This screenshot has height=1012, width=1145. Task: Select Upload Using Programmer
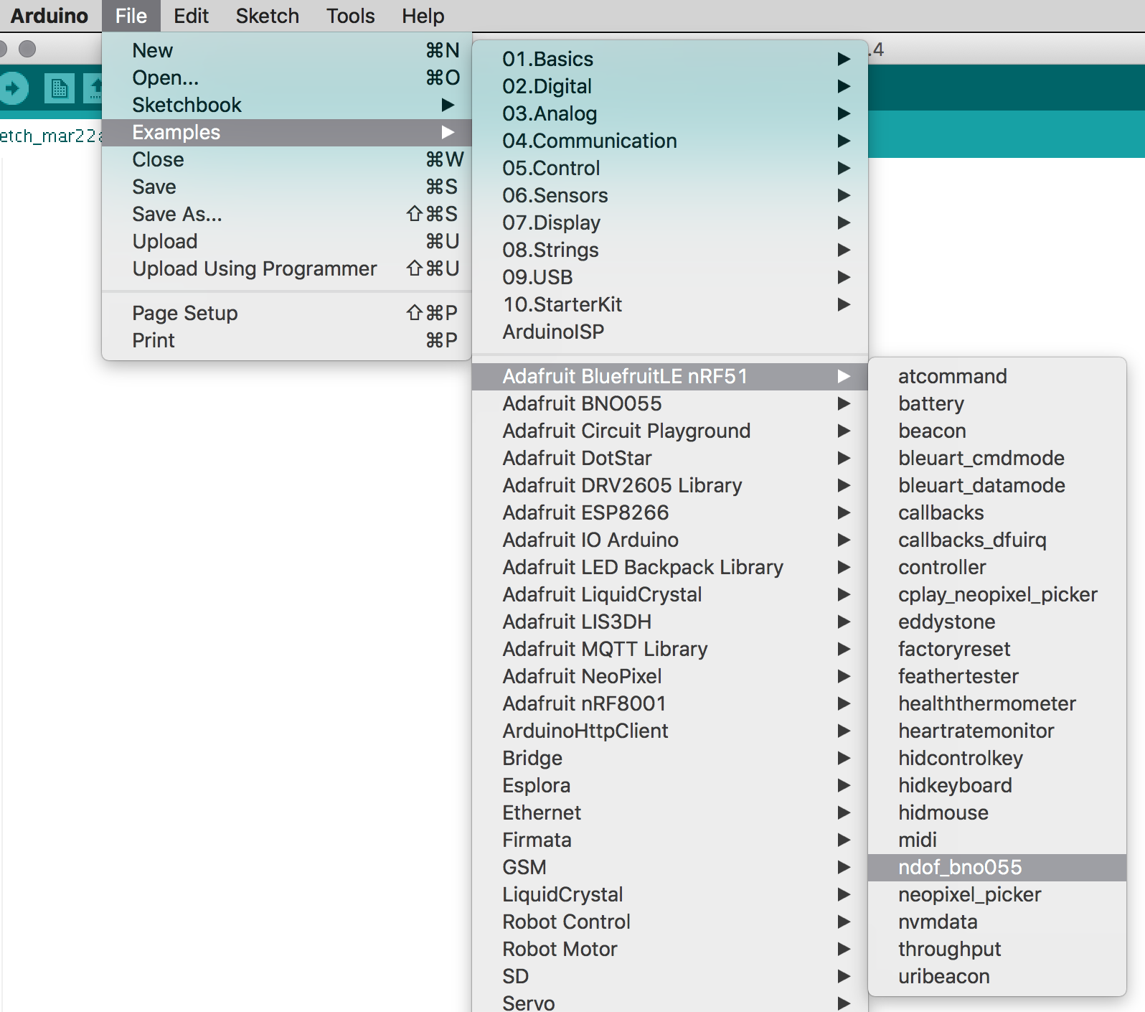(287, 268)
